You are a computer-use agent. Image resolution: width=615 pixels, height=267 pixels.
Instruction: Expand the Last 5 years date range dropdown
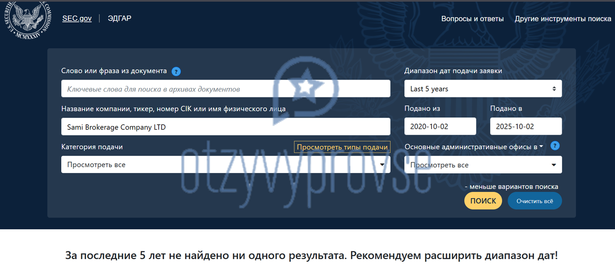click(x=483, y=89)
